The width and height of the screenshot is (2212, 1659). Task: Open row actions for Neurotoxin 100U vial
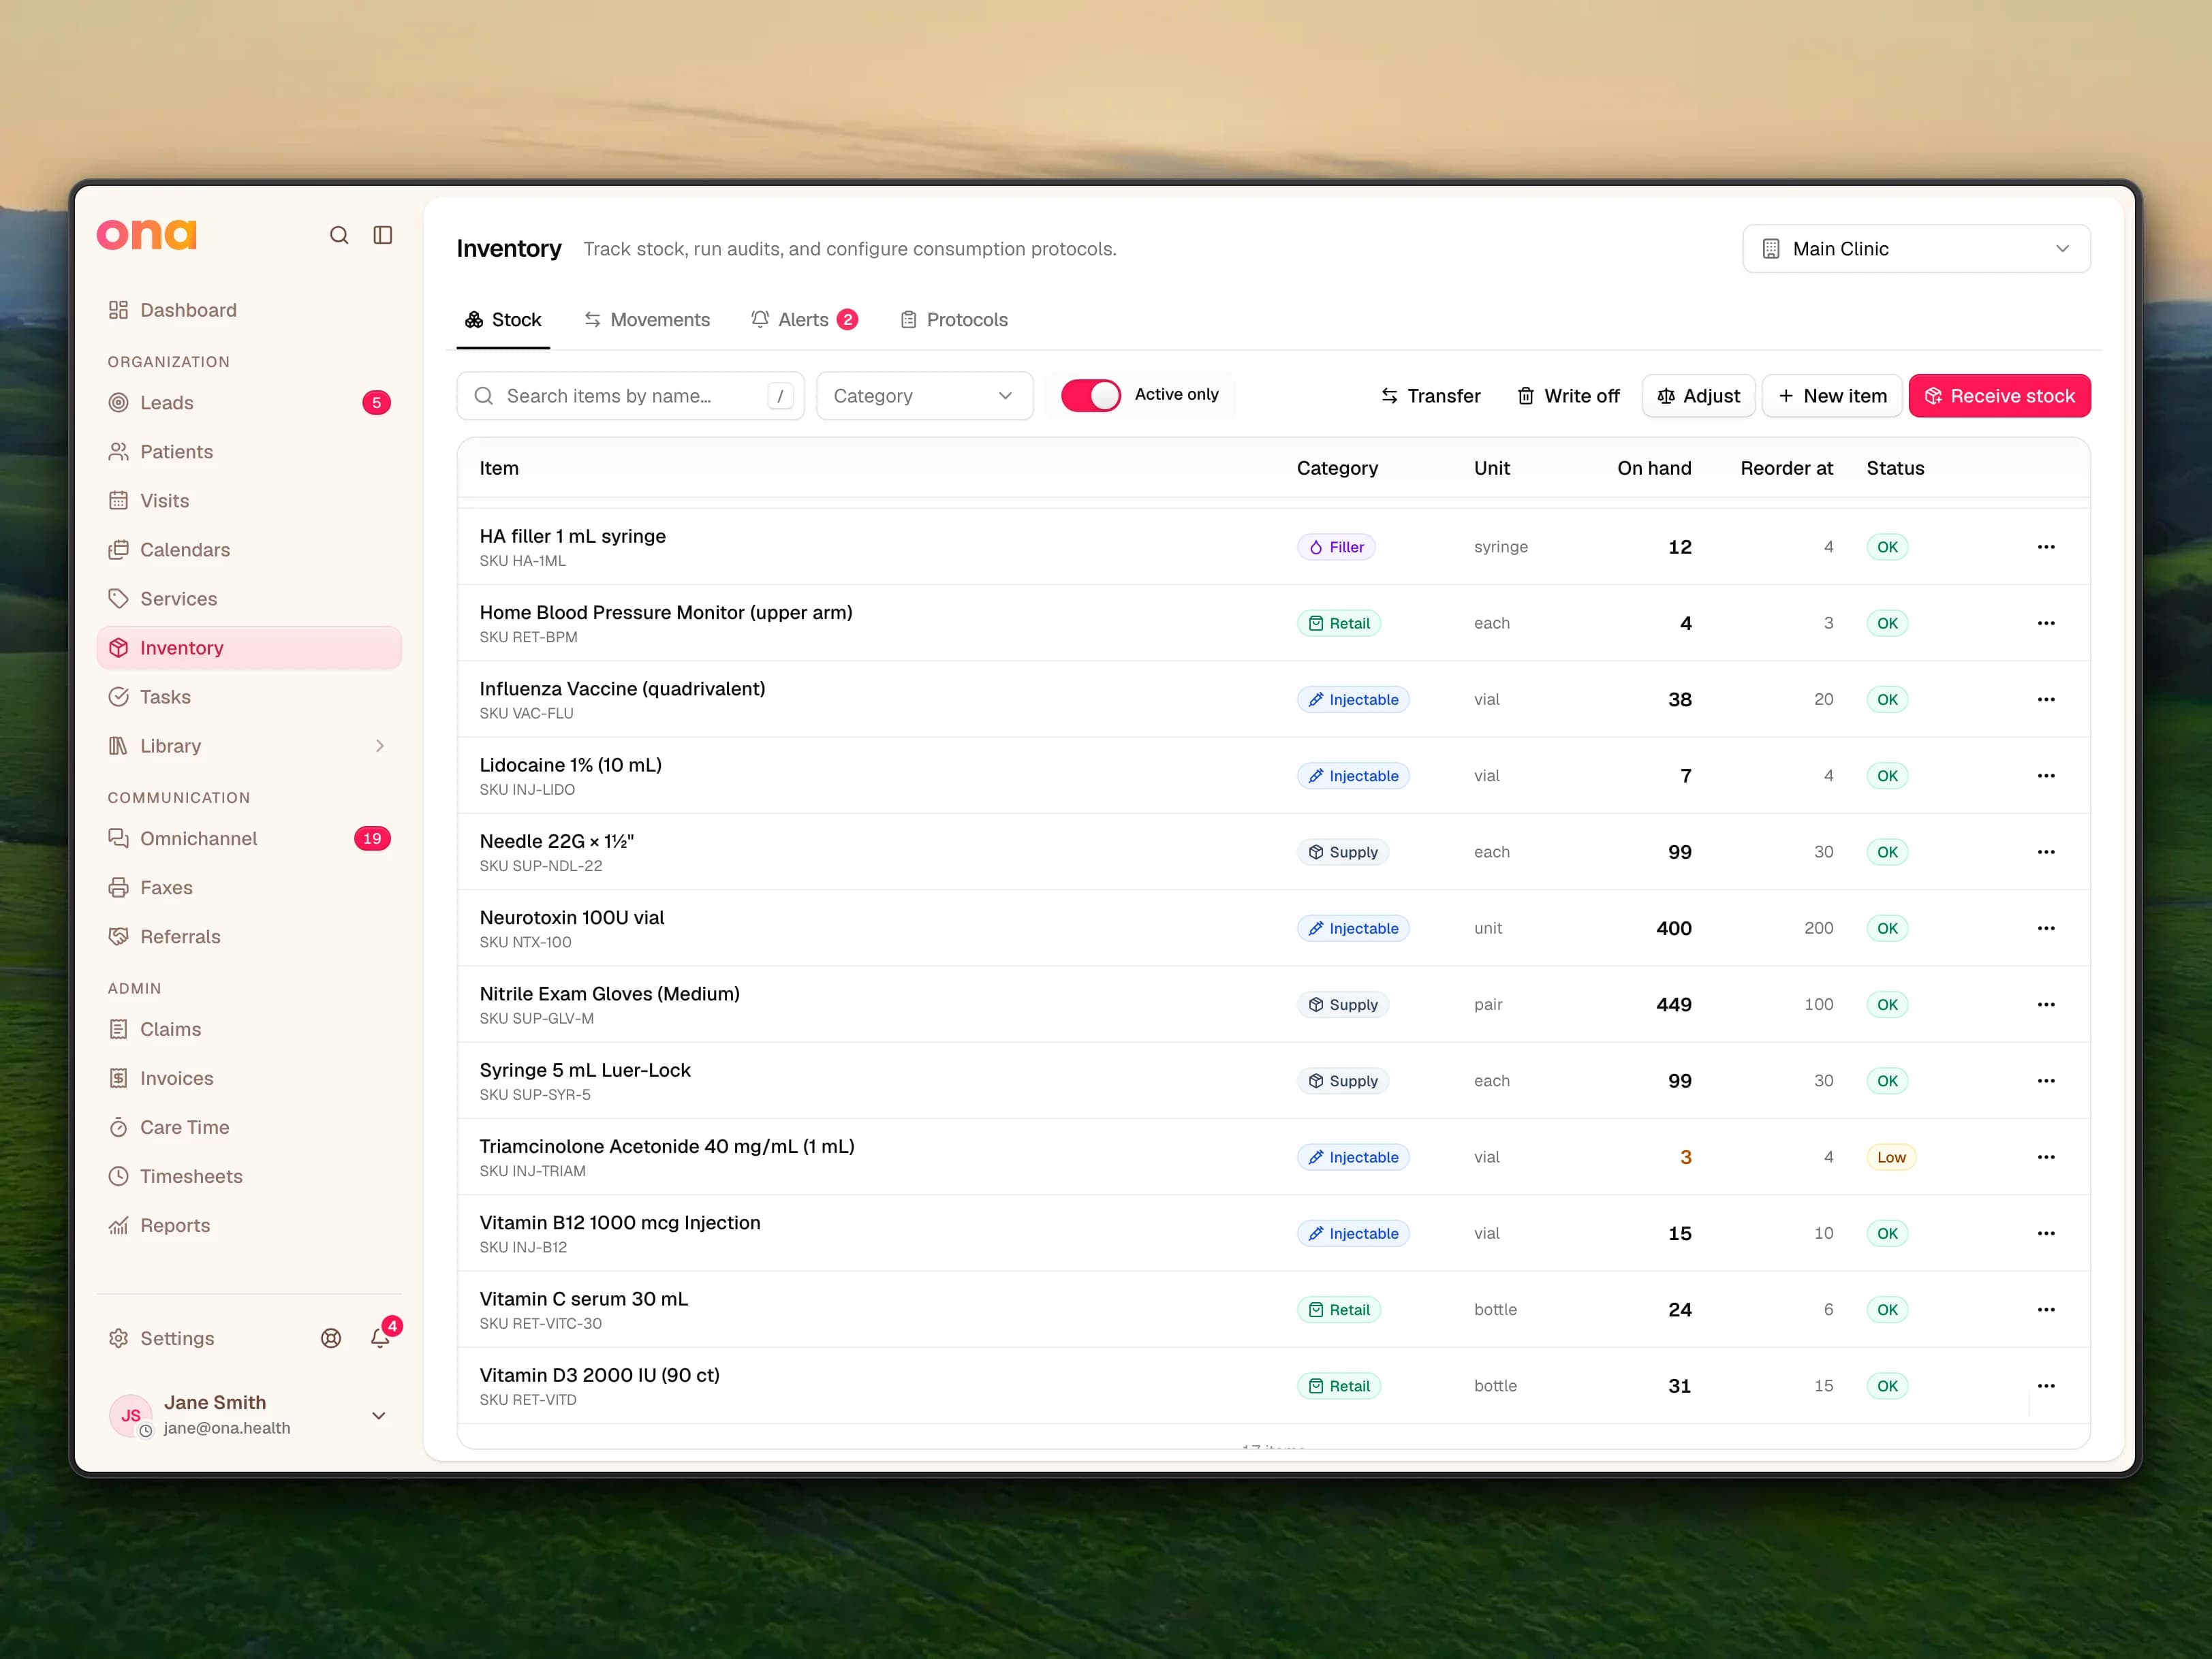coord(2046,928)
